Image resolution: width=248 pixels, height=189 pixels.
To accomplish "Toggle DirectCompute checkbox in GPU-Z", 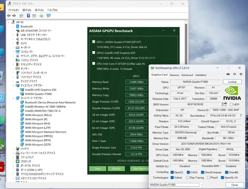I will 202,172.
